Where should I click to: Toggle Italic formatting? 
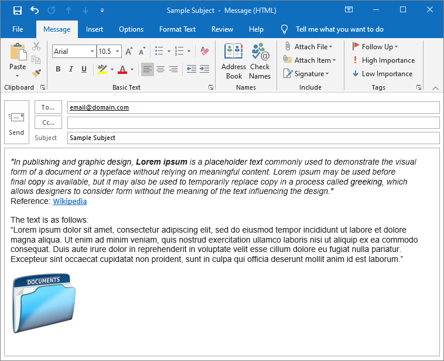click(71, 69)
